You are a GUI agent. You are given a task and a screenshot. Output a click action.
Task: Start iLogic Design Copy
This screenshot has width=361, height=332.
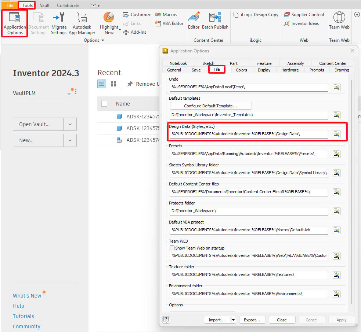(x=256, y=15)
